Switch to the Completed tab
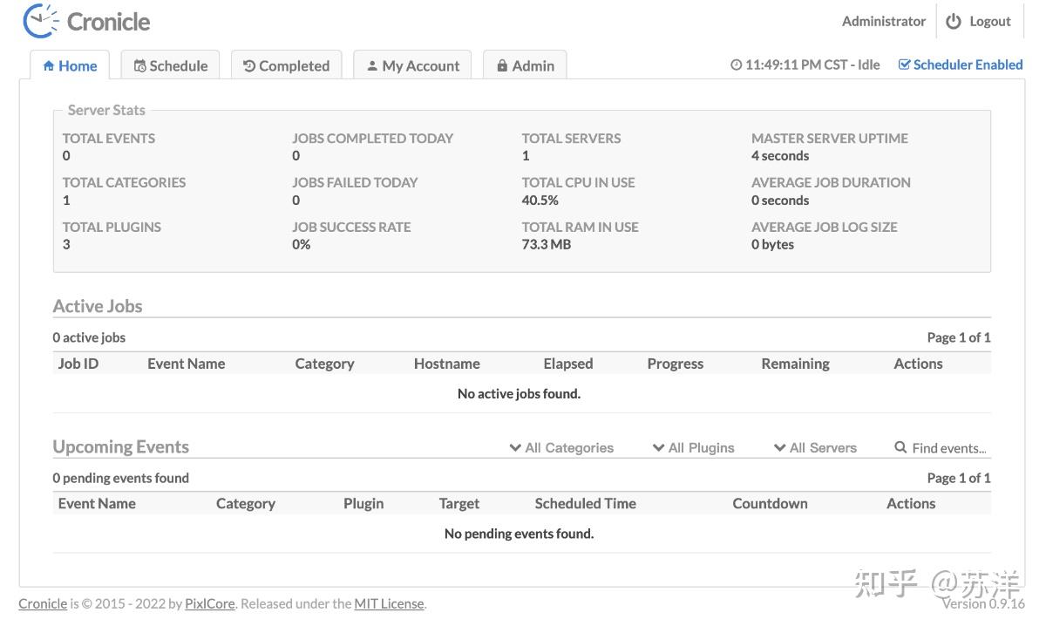Image resolution: width=1046 pixels, height=626 pixels. click(x=286, y=65)
